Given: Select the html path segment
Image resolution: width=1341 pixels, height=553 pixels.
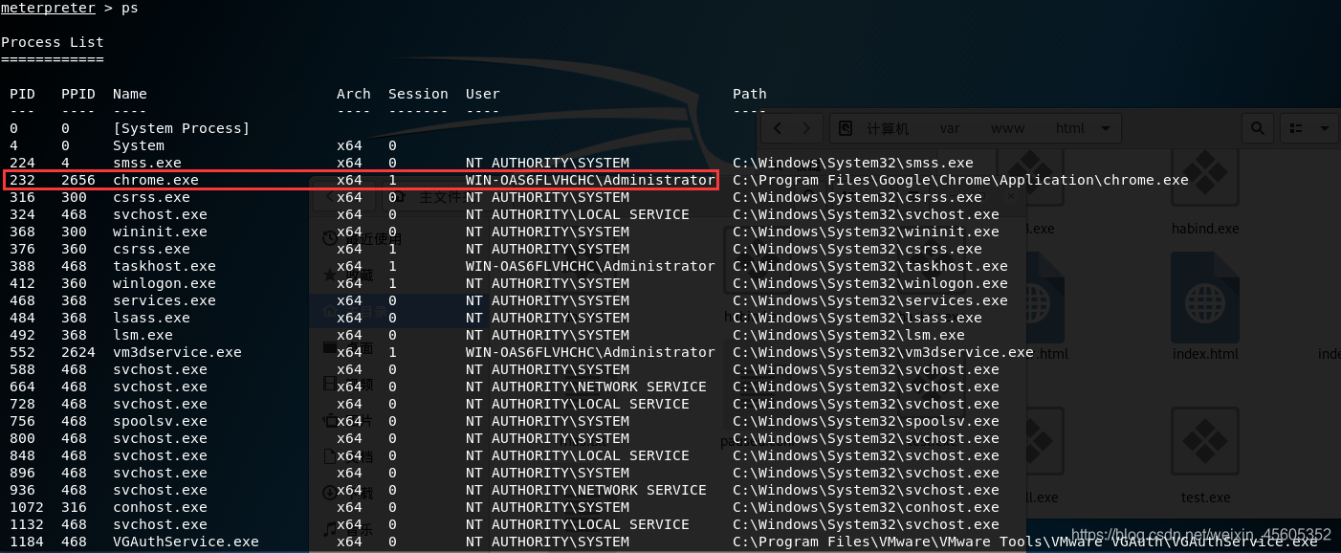Looking at the screenshot, I should coord(1069,128).
